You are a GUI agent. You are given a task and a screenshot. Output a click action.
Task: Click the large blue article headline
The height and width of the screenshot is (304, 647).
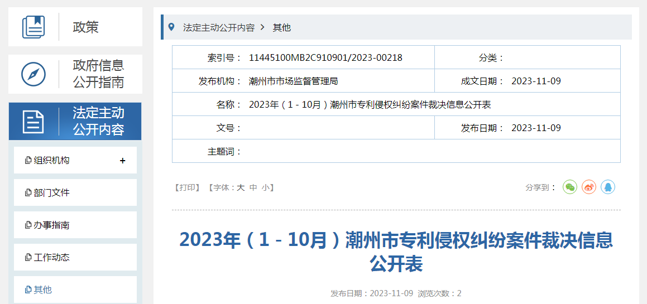click(x=396, y=252)
